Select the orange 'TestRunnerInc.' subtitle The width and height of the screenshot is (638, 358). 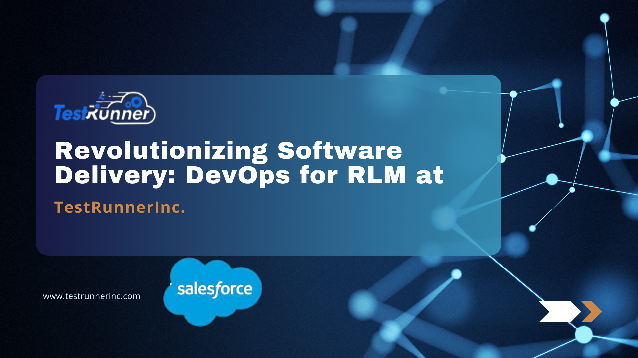pyautogui.click(x=120, y=208)
